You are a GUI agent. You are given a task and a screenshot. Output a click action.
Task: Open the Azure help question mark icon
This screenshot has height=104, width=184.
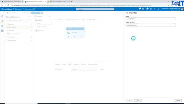155,9
